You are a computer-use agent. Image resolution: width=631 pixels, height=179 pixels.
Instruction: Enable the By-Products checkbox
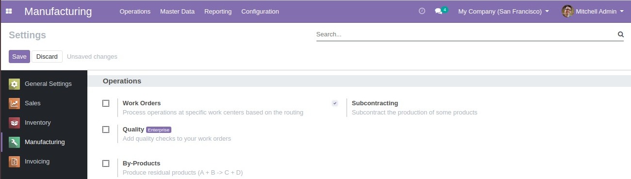coord(106,163)
